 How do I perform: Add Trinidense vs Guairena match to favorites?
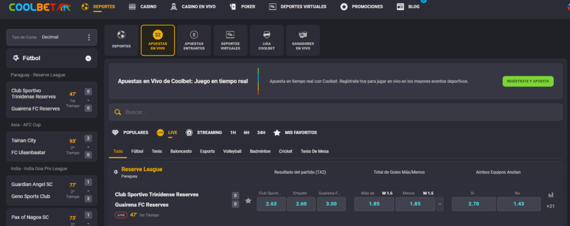pyautogui.click(x=248, y=200)
